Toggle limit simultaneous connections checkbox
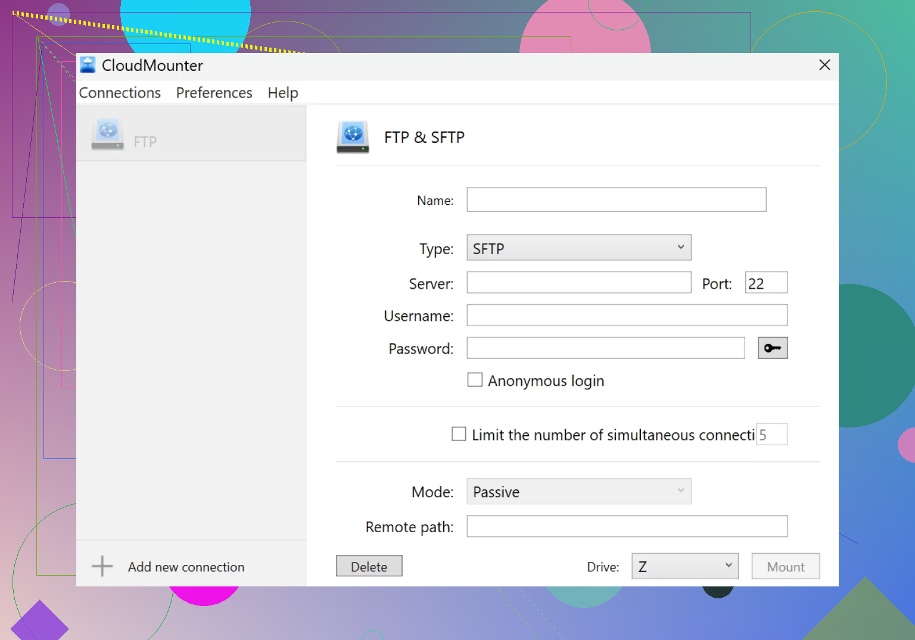Screen dimensions: 915x640 tap(459, 434)
